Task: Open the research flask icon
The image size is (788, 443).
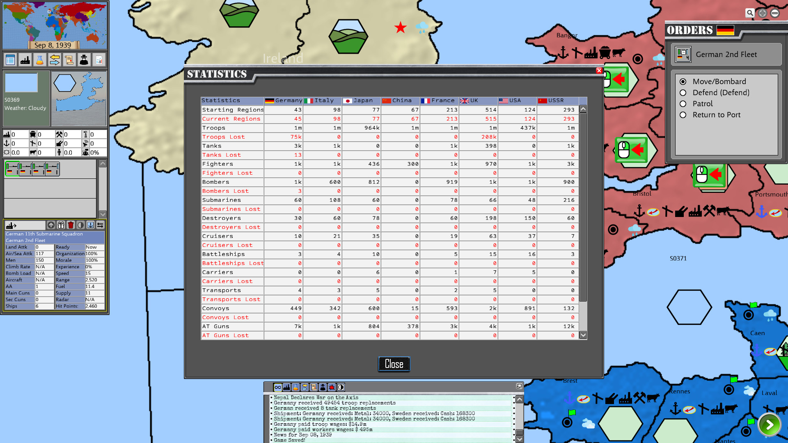Action: coord(40,60)
